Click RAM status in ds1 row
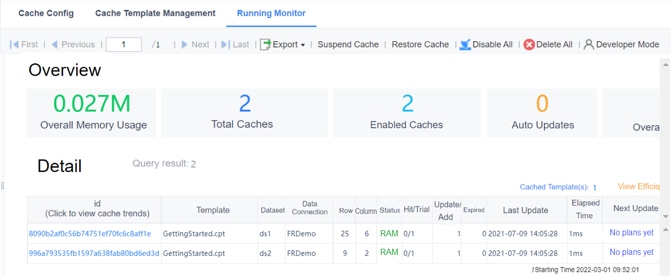This screenshot has width=671, height=276. click(389, 233)
